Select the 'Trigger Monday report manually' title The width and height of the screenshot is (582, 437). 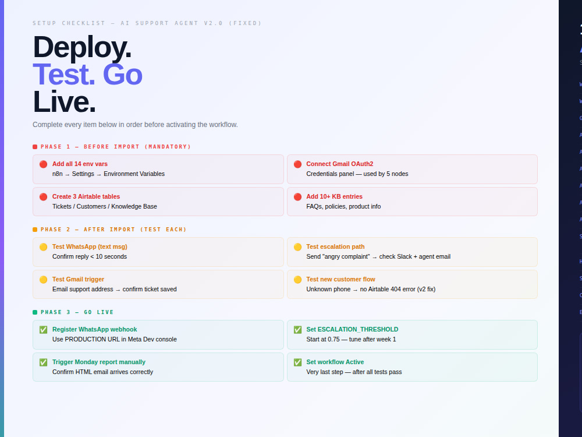99,362
